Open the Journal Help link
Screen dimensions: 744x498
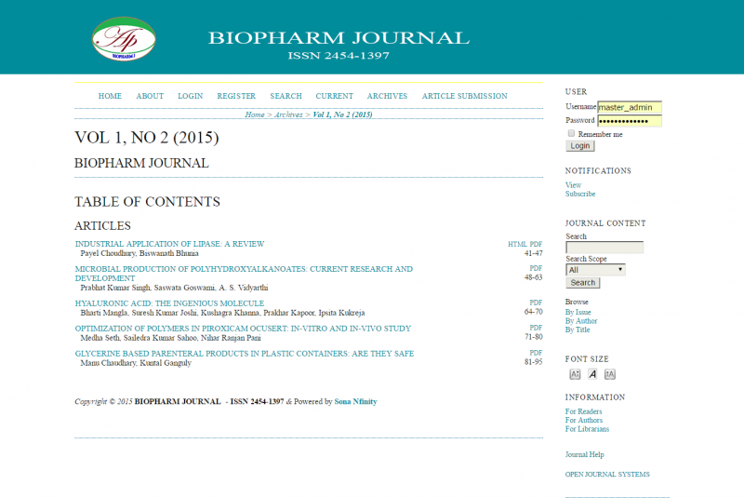coord(585,454)
